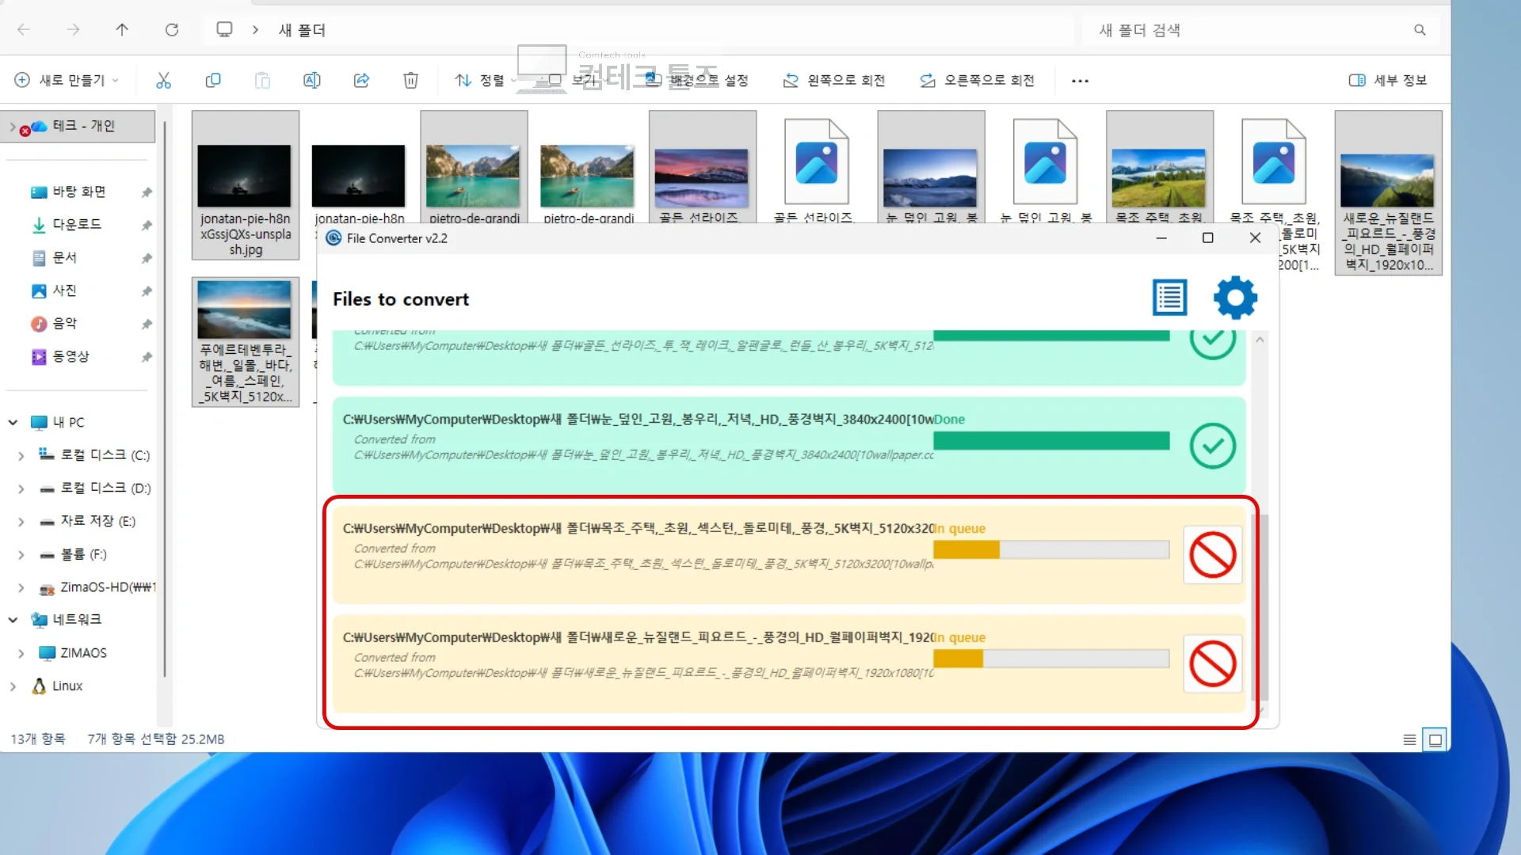Image resolution: width=1521 pixels, height=855 pixels.
Task: Click 오른쪽으로 회전 rotate right button
Action: click(x=977, y=80)
